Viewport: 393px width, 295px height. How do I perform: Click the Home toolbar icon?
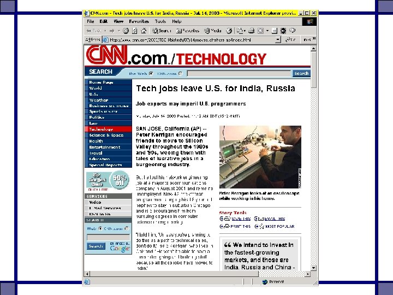[x=144, y=31]
